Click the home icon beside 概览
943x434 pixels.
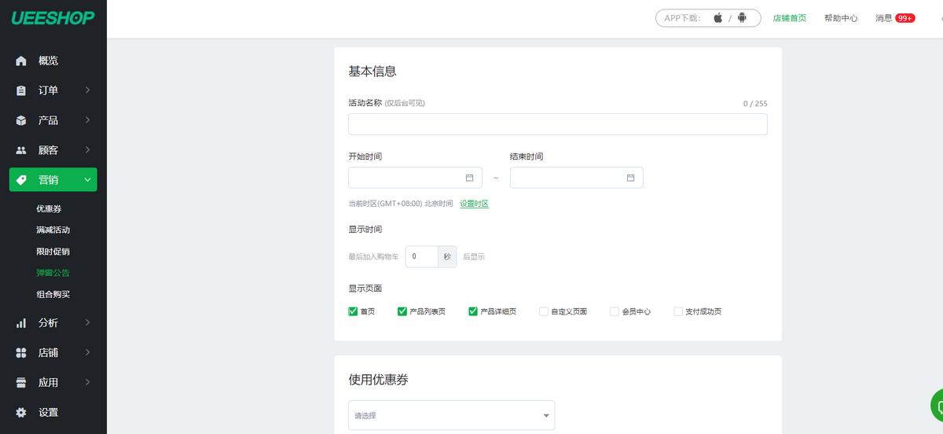[x=21, y=61]
